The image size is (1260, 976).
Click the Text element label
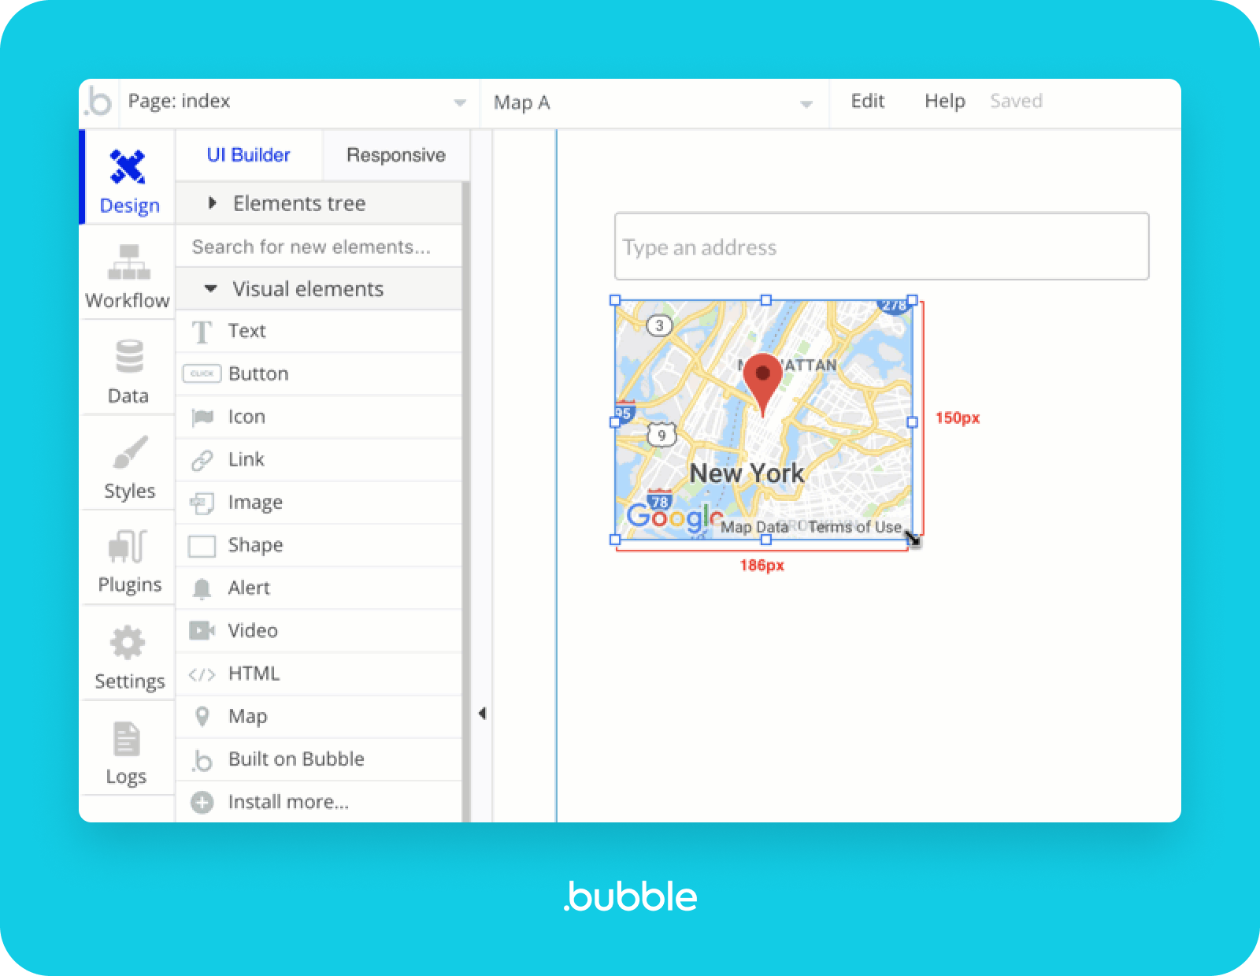pyautogui.click(x=247, y=331)
